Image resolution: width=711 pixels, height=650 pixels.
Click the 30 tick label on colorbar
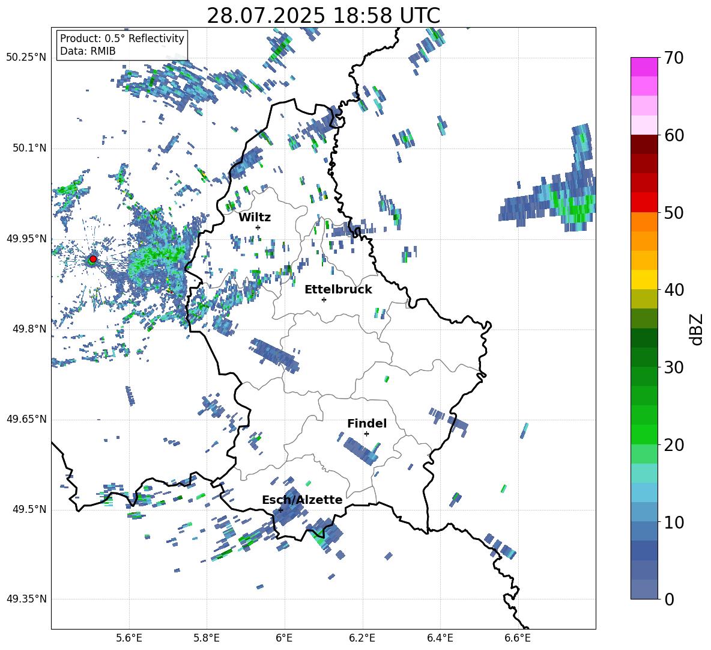tap(674, 367)
